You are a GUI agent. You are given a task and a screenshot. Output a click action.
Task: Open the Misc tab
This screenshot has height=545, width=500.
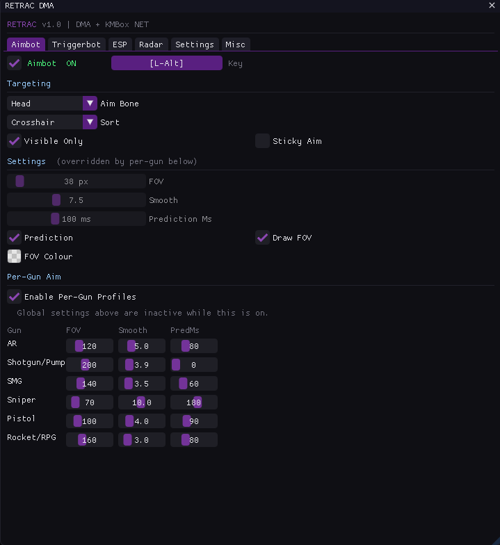[235, 44]
